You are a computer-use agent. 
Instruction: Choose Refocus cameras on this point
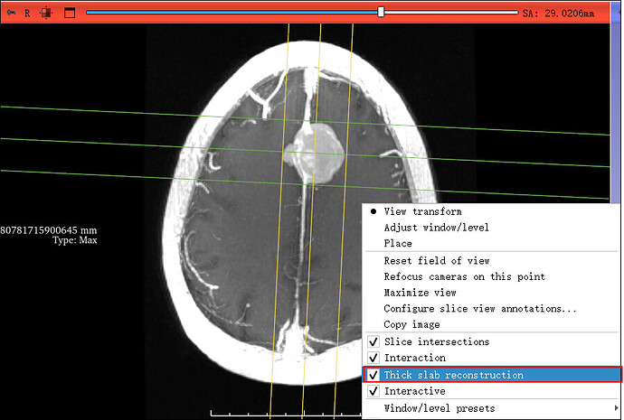point(464,276)
